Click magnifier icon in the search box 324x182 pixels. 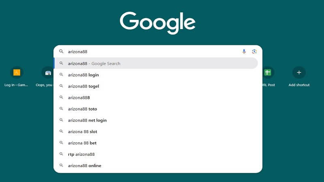pos(62,51)
